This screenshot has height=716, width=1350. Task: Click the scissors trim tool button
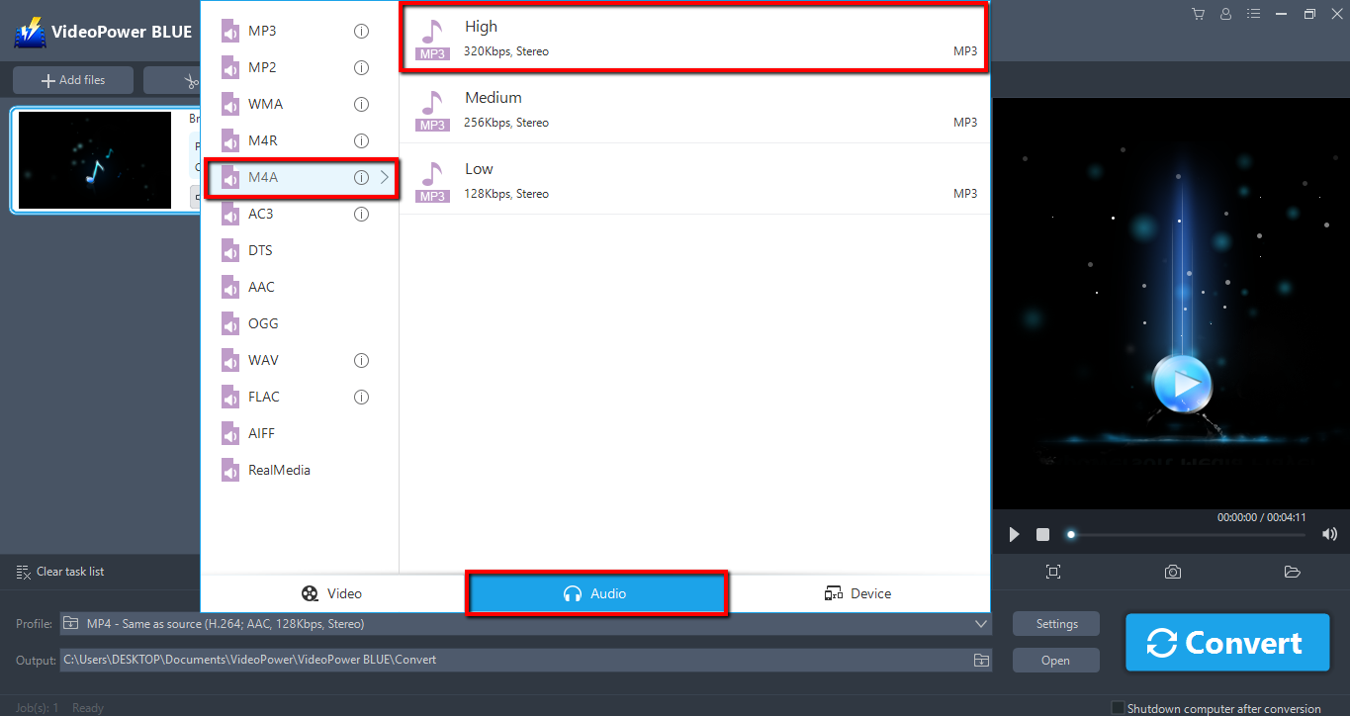pyautogui.click(x=191, y=80)
